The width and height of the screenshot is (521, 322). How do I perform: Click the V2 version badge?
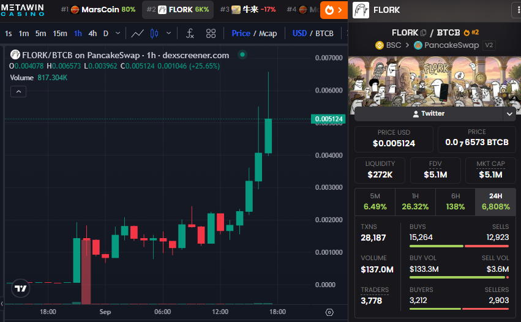(x=489, y=45)
